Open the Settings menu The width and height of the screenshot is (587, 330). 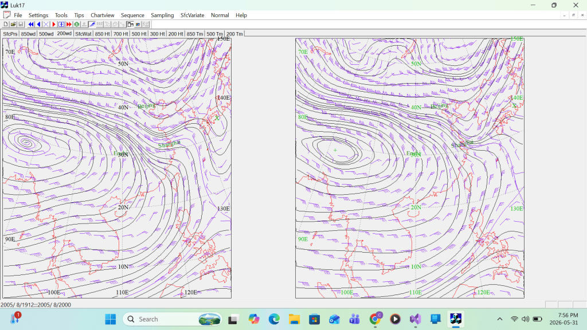[38, 15]
